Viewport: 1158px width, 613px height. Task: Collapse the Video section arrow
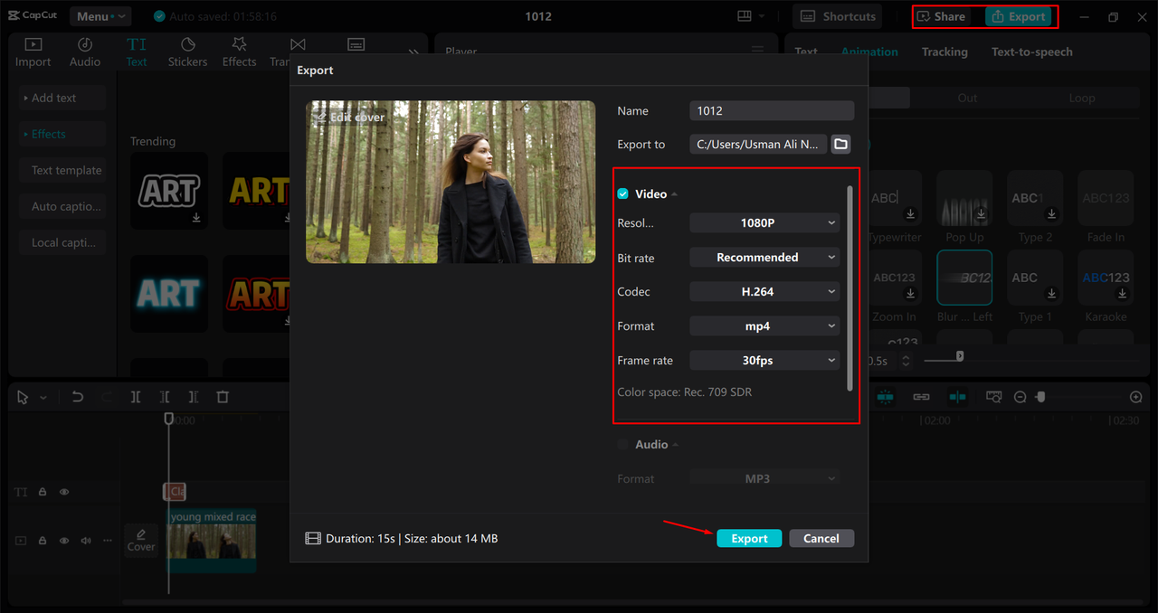point(675,194)
